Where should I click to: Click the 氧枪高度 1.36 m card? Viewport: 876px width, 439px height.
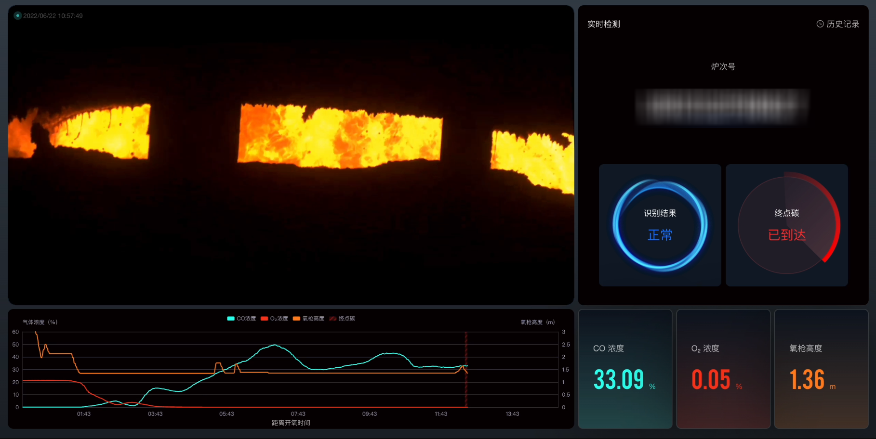(821, 369)
